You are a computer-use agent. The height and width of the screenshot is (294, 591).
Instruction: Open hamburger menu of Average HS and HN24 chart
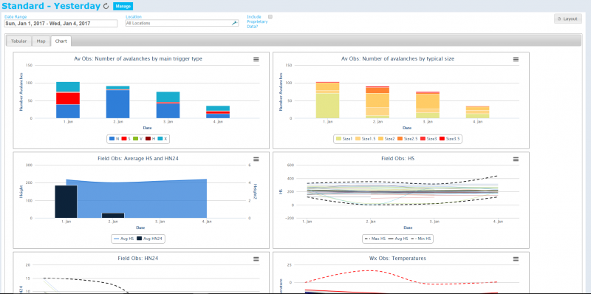[x=256, y=159]
